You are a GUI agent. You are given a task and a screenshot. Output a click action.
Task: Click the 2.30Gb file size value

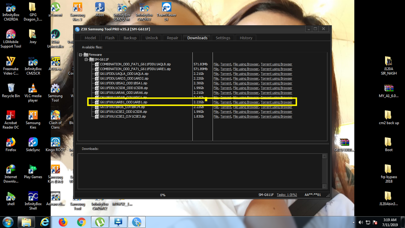point(199,83)
